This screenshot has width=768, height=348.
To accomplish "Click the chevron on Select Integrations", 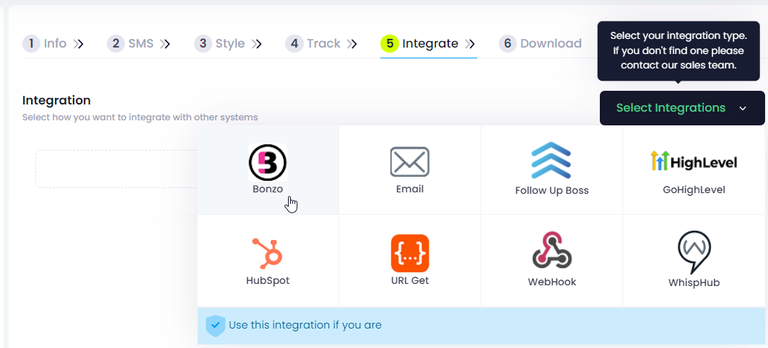I will click(x=743, y=109).
